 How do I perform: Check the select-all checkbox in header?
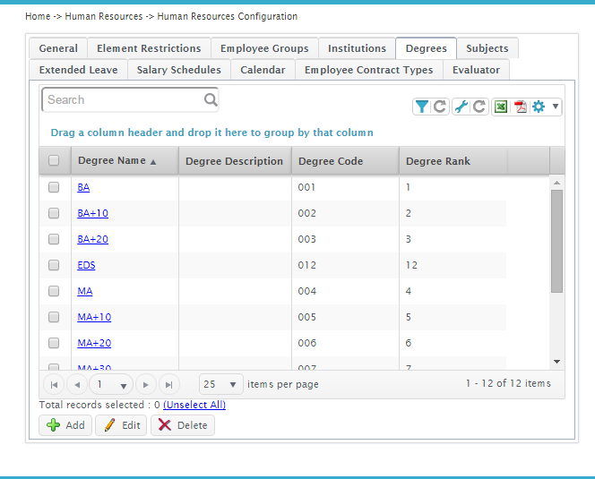[54, 161]
